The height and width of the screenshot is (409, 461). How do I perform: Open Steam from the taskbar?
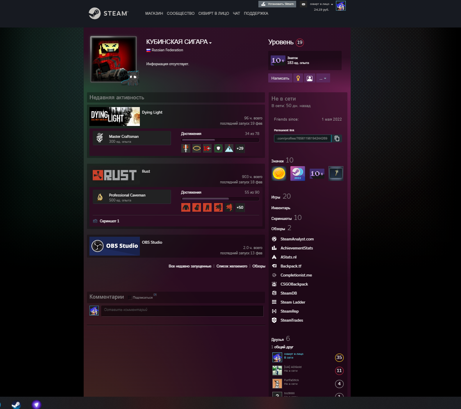[16, 405]
